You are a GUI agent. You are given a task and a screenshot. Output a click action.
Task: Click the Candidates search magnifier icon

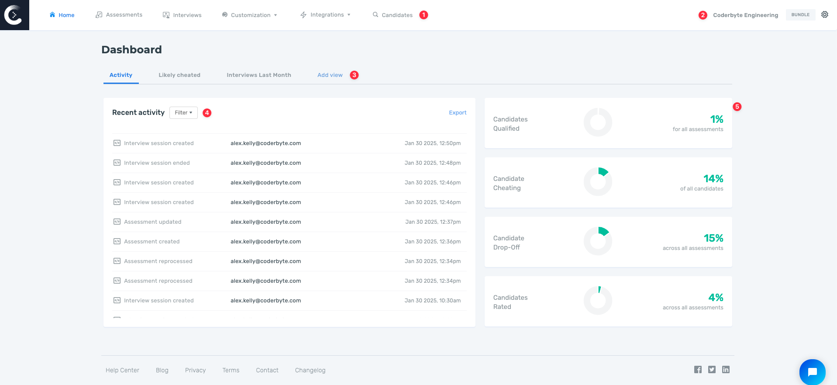375,15
